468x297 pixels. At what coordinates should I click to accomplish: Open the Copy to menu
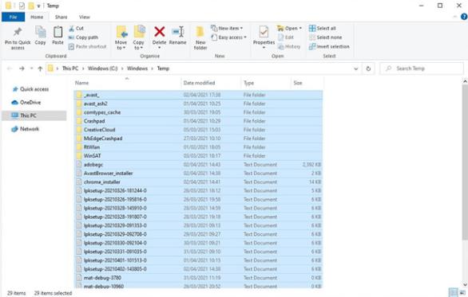(x=138, y=37)
